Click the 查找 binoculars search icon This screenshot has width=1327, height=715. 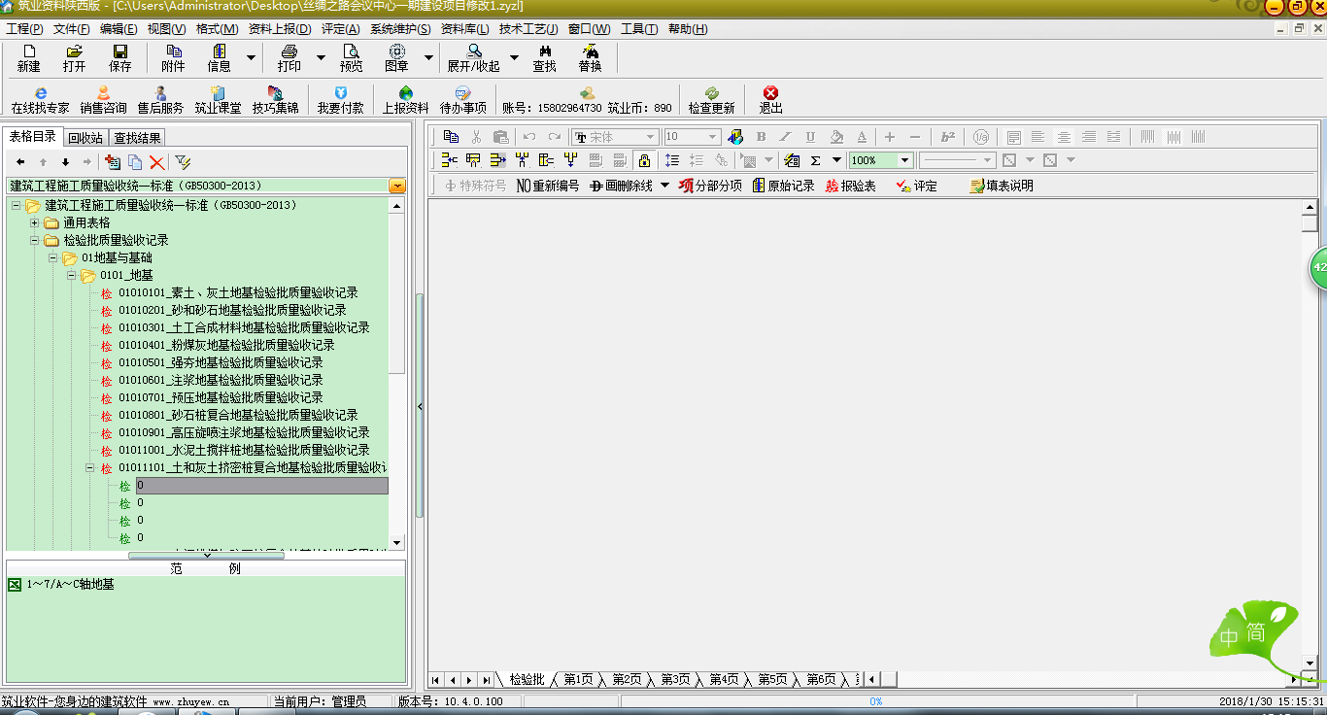click(544, 57)
